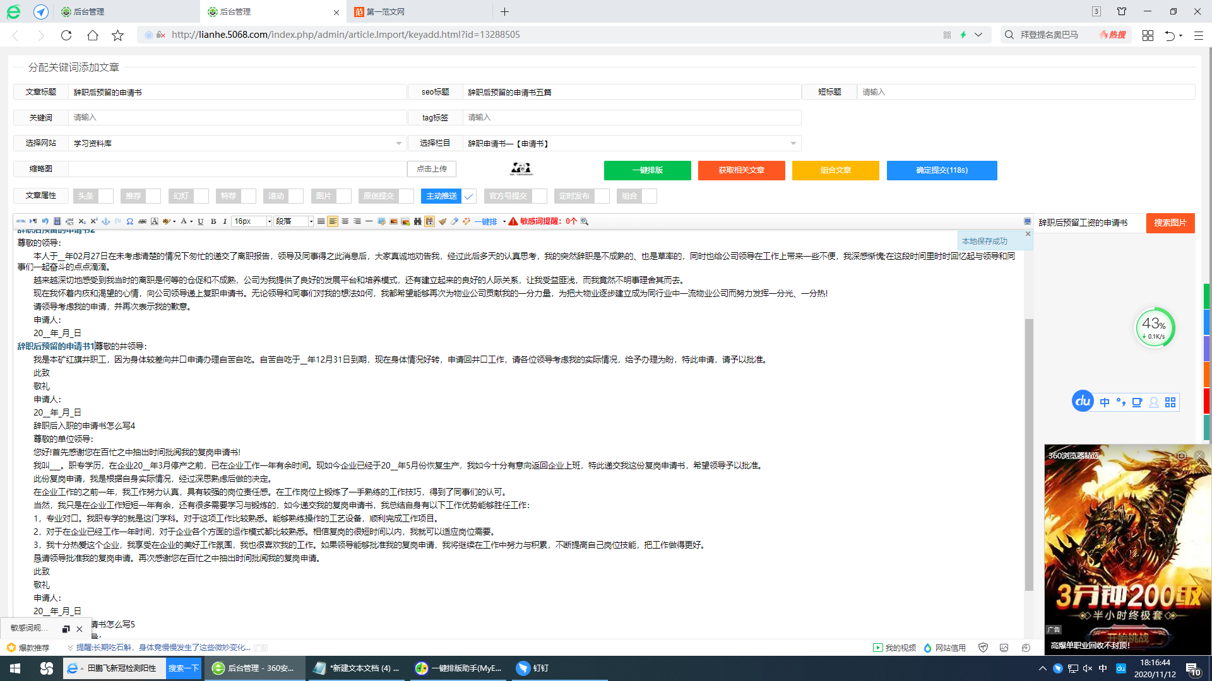Click the 文章标题 input field
This screenshot has height=681, width=1212.
(237, 92)
